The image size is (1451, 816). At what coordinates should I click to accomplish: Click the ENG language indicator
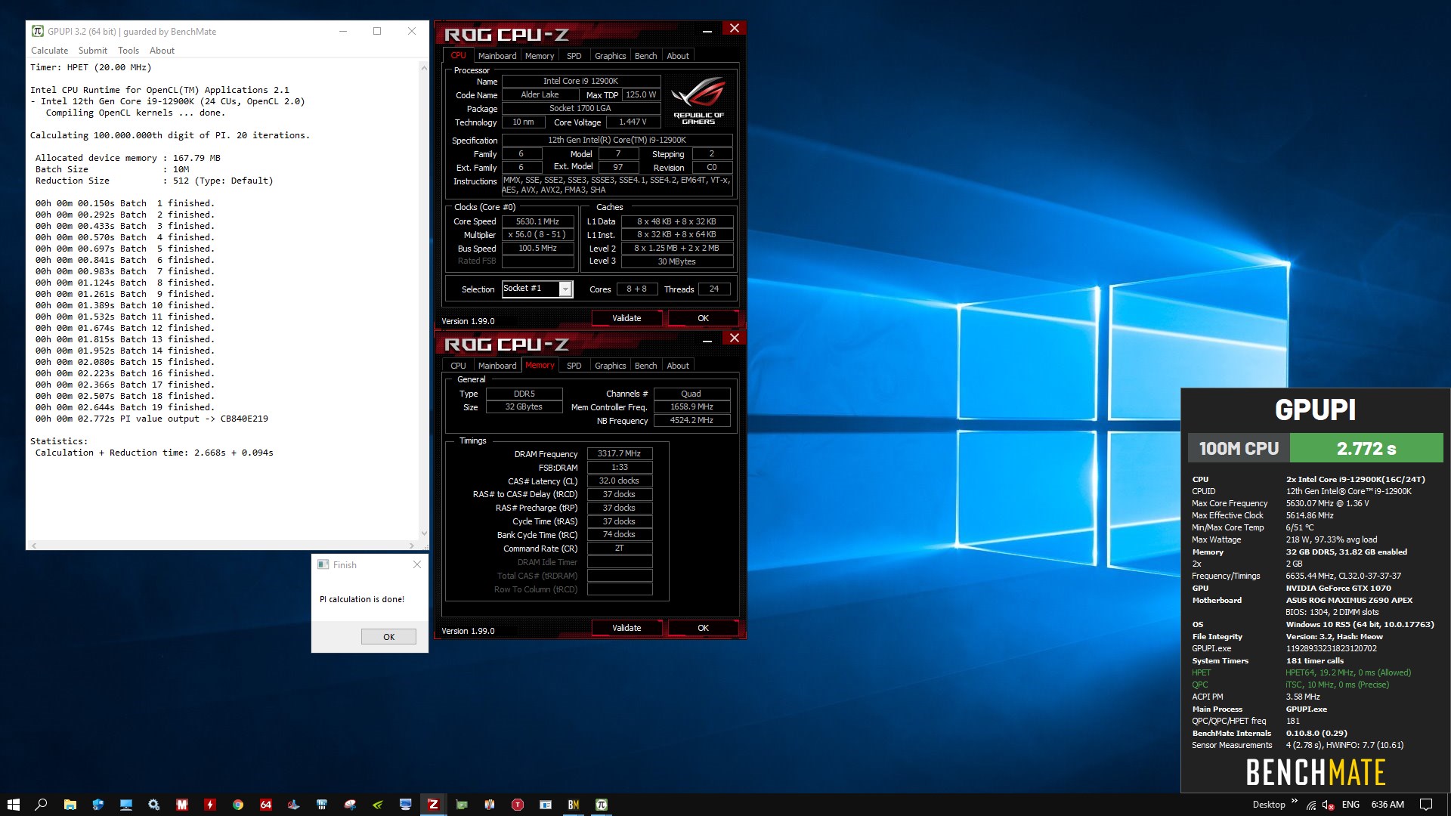(1350, 805)
